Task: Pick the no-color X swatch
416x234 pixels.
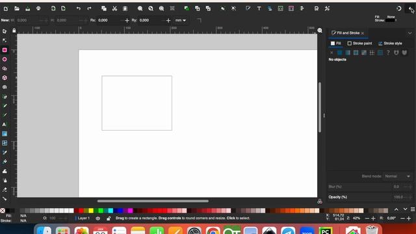Action: point(3,211)
